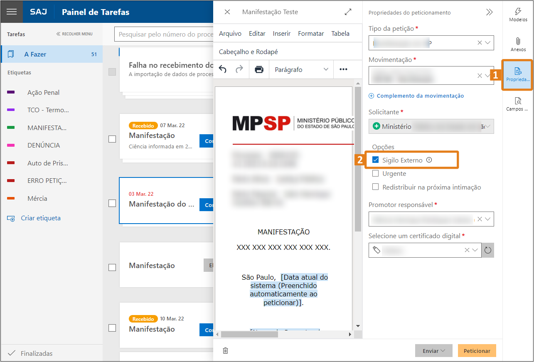
Task: Click the Undo icon in the editor toolbar
Action: [x=222, y=69]
